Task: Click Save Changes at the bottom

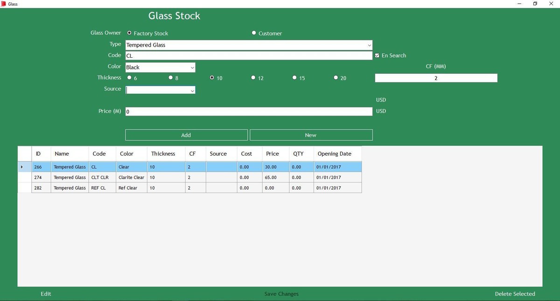Action: coord(281,294)
